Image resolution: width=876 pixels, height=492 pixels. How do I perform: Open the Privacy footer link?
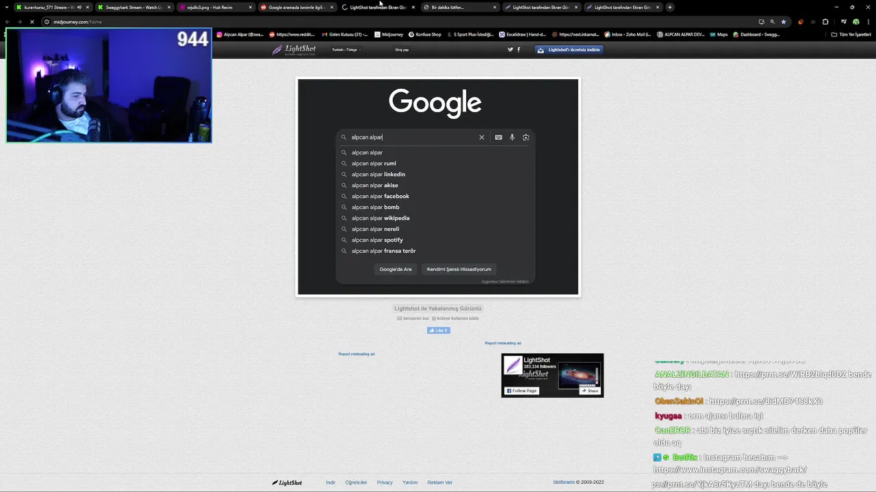[x=385, y=482]
